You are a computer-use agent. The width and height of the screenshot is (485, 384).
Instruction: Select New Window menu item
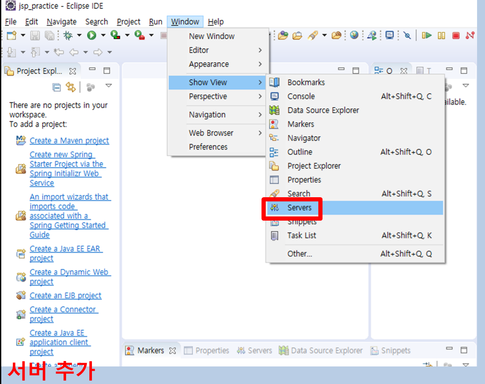218,36
